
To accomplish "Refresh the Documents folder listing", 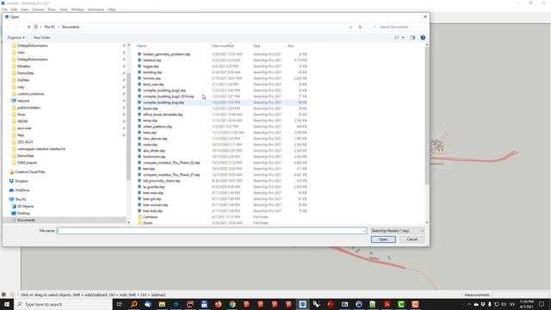I will pos(360,27).
